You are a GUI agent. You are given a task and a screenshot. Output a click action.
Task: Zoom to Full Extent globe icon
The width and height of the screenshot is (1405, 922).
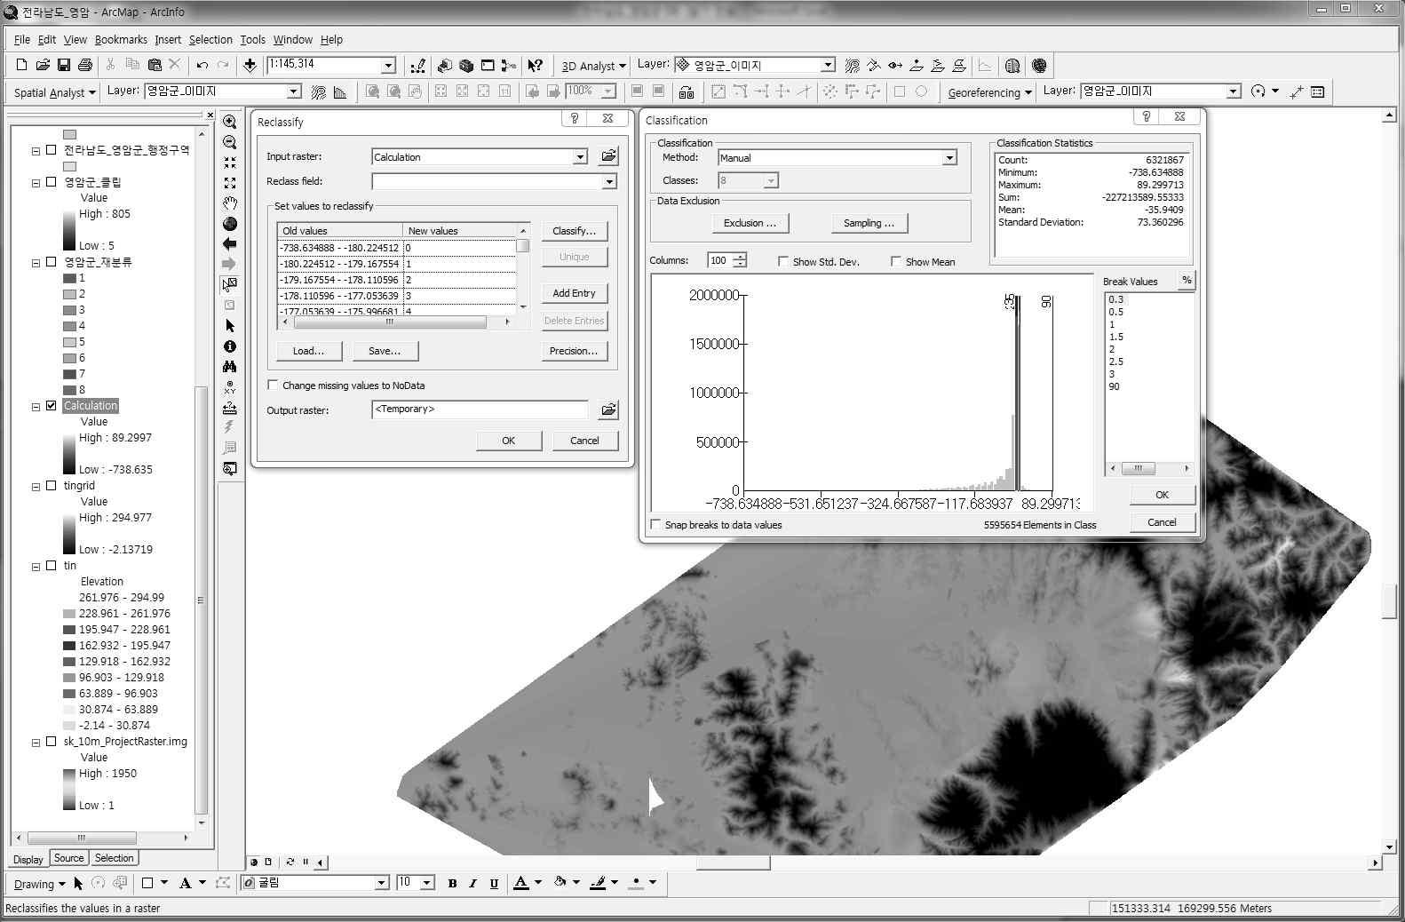coord(230,224)
